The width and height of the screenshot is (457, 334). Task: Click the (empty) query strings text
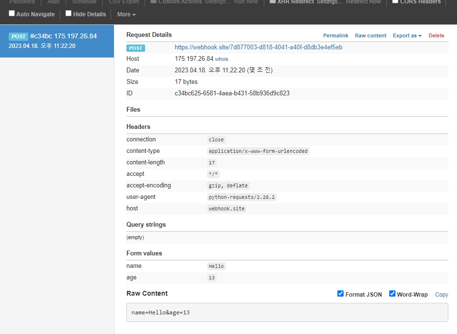(x=135, y=238)
